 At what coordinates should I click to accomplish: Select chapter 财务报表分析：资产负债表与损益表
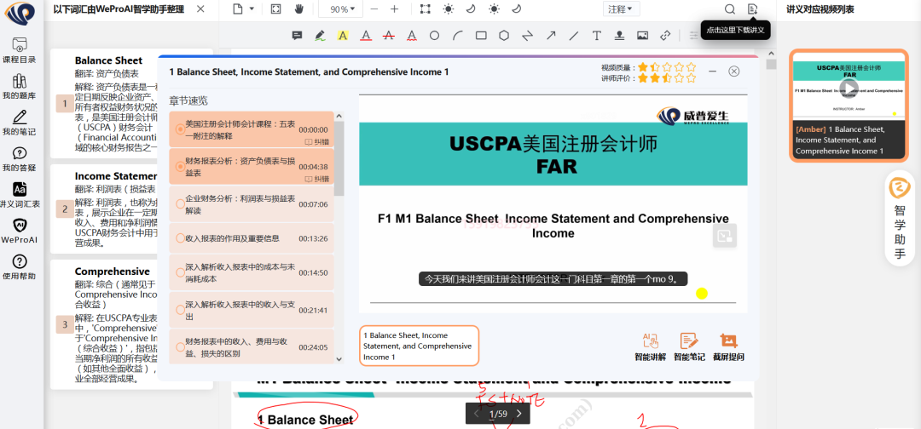click(251, 167)
